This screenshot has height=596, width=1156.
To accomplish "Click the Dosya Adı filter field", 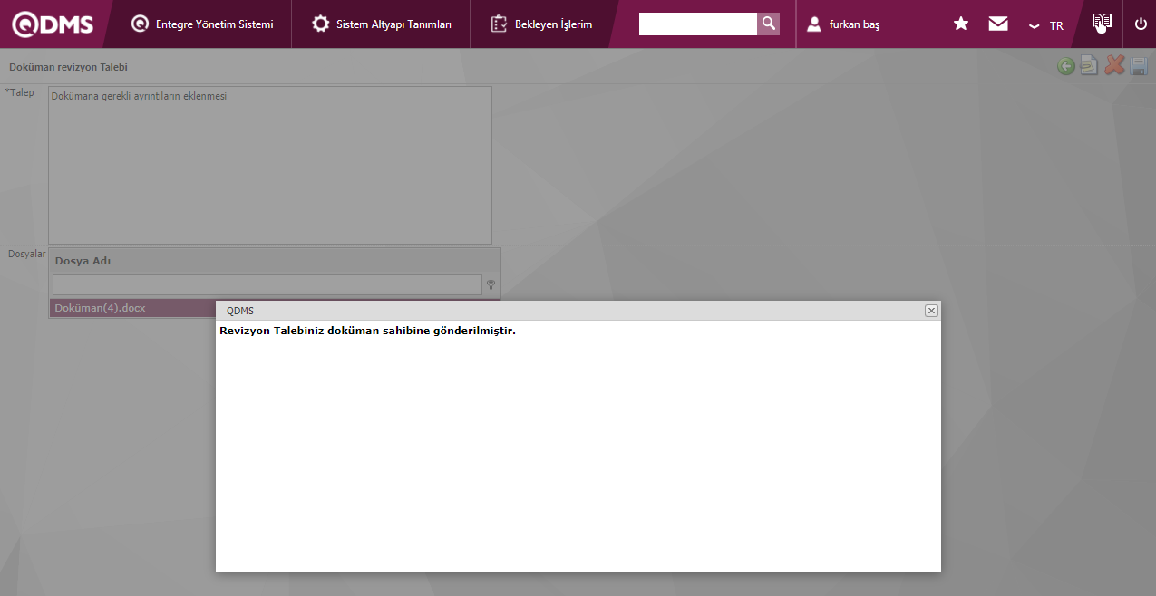I will (267, 284).
